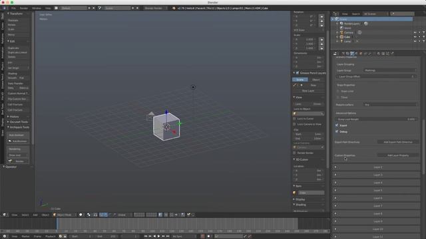426x239 pixels.
Task: Click the Blender info editor icon
Action: (x=4, y=8)
